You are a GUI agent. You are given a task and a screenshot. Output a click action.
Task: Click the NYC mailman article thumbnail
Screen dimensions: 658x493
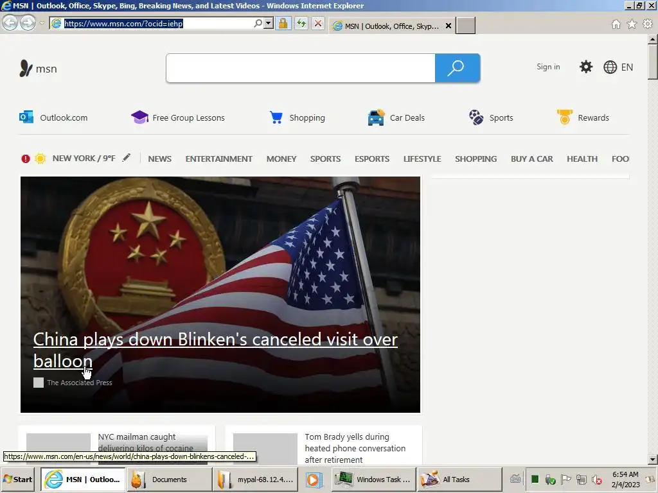point(58,443)
